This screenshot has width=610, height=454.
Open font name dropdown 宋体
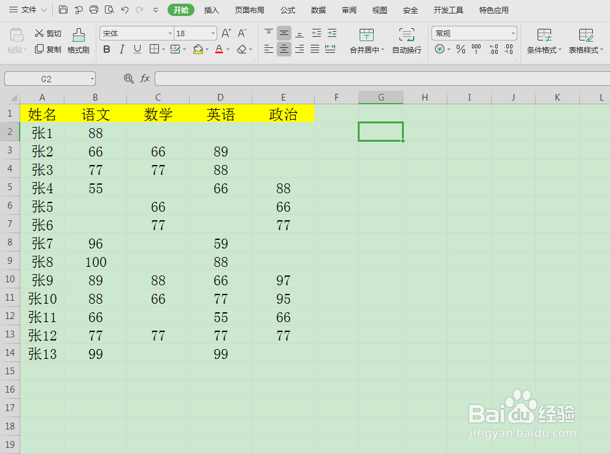coord(170,34)
